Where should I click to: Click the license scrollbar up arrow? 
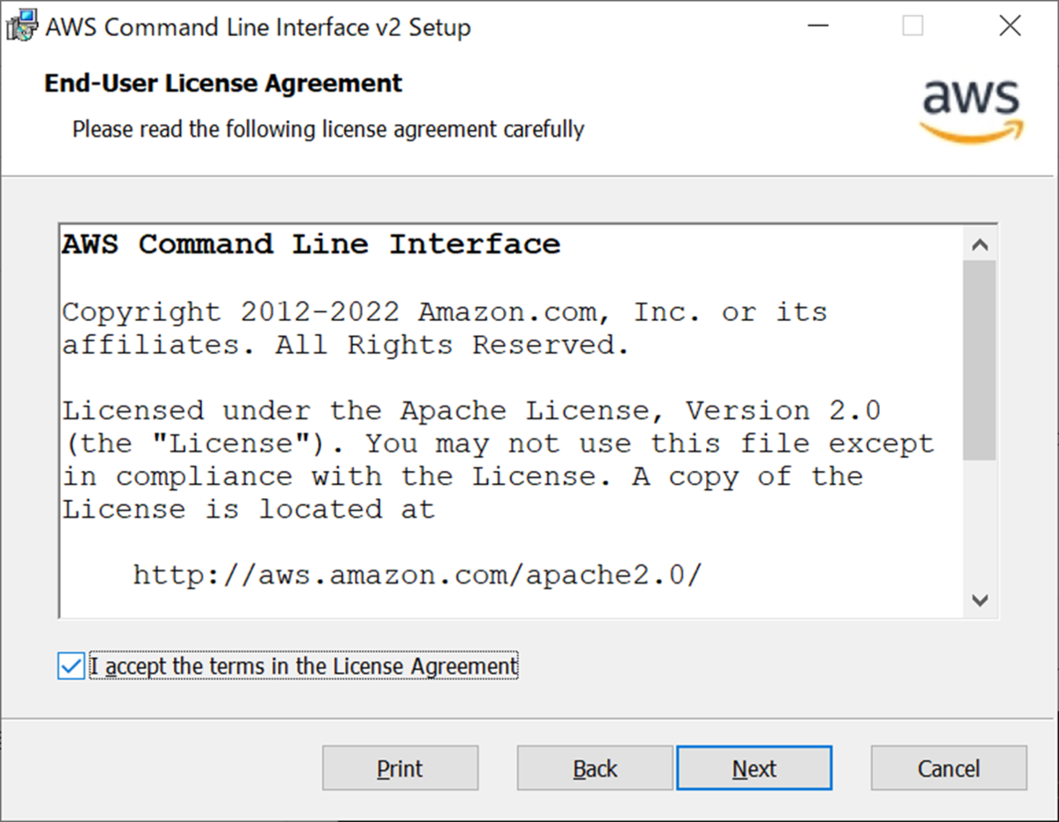(980, 245)
